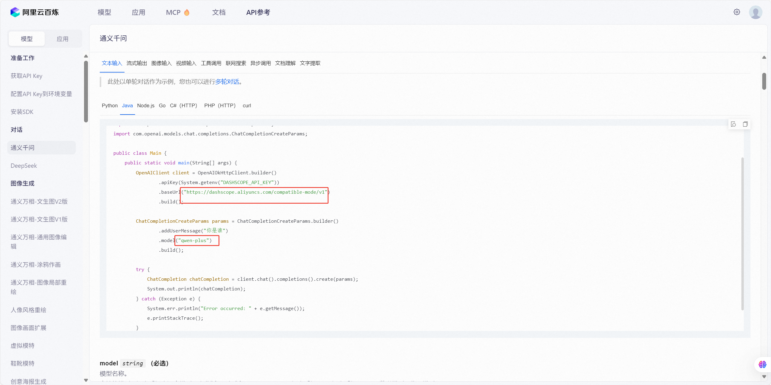The width and height of the screenshot is (771, 385).
Task: Open 鞋靴模特 in sidebar
Action: (x=23, y=364)
